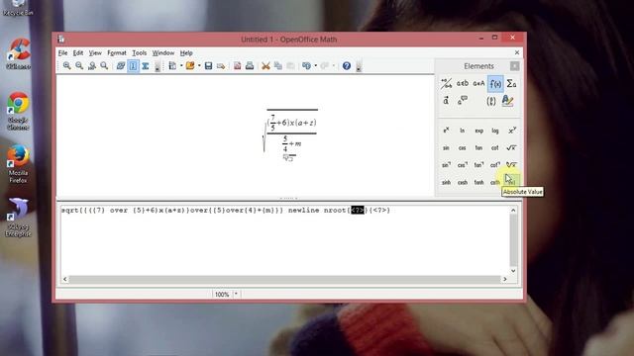Select the Functions f(x) category in Elements
Screen dimensions: 634x356
(x=495, y=83)
